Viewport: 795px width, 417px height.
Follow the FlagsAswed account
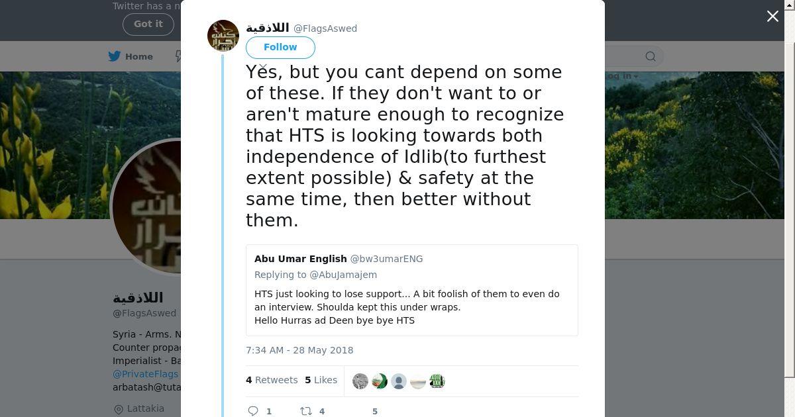[280, 48]
